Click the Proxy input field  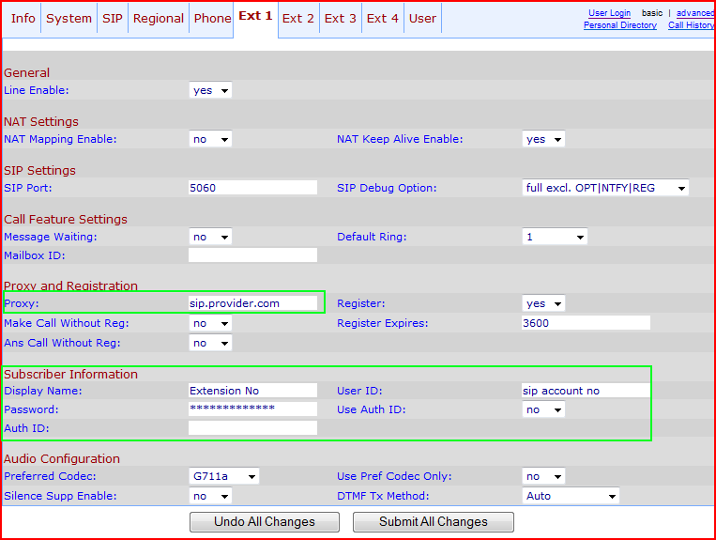252,304
